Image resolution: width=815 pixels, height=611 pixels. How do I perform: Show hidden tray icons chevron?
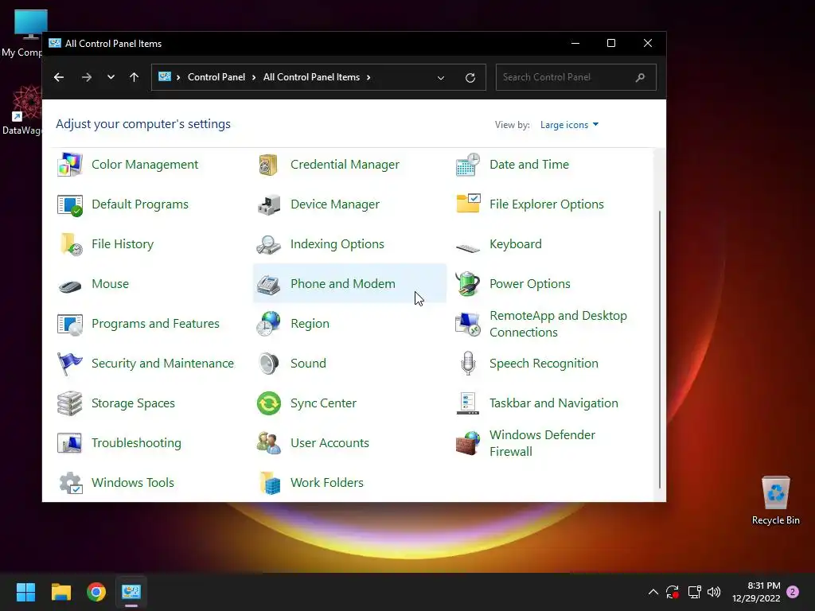[x=653, y=592]
